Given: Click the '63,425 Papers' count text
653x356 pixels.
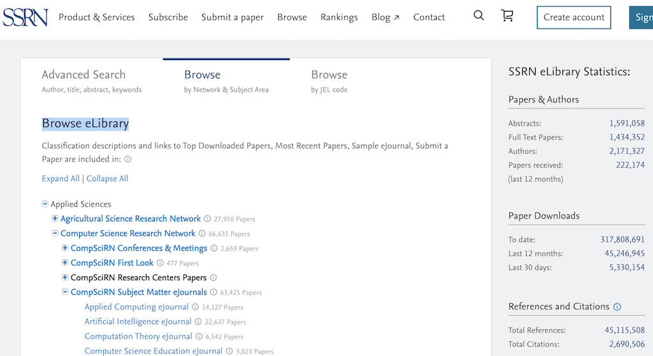Looking at the screenshot, I should (x=240, y=293).
